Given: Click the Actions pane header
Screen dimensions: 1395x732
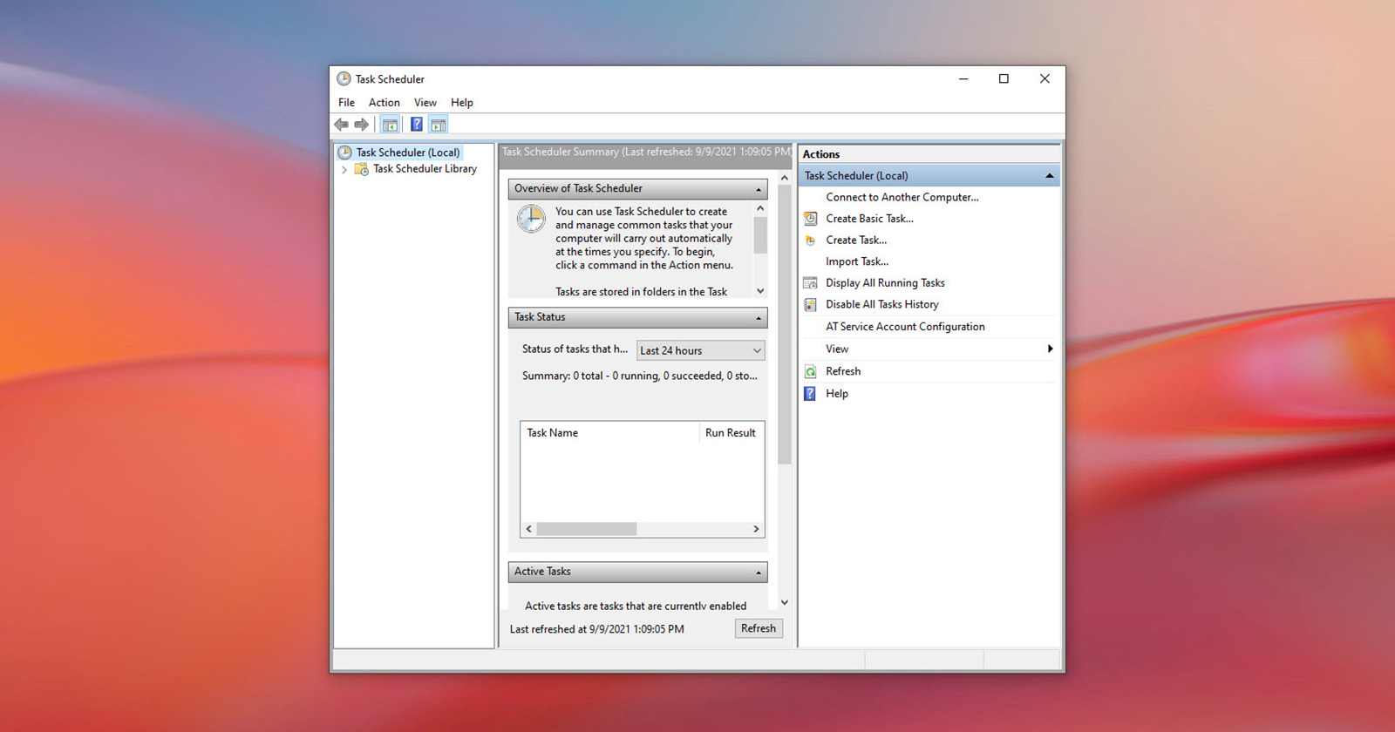Looking at the screenshot, I should pyautogui.click(x=929, y=154).
